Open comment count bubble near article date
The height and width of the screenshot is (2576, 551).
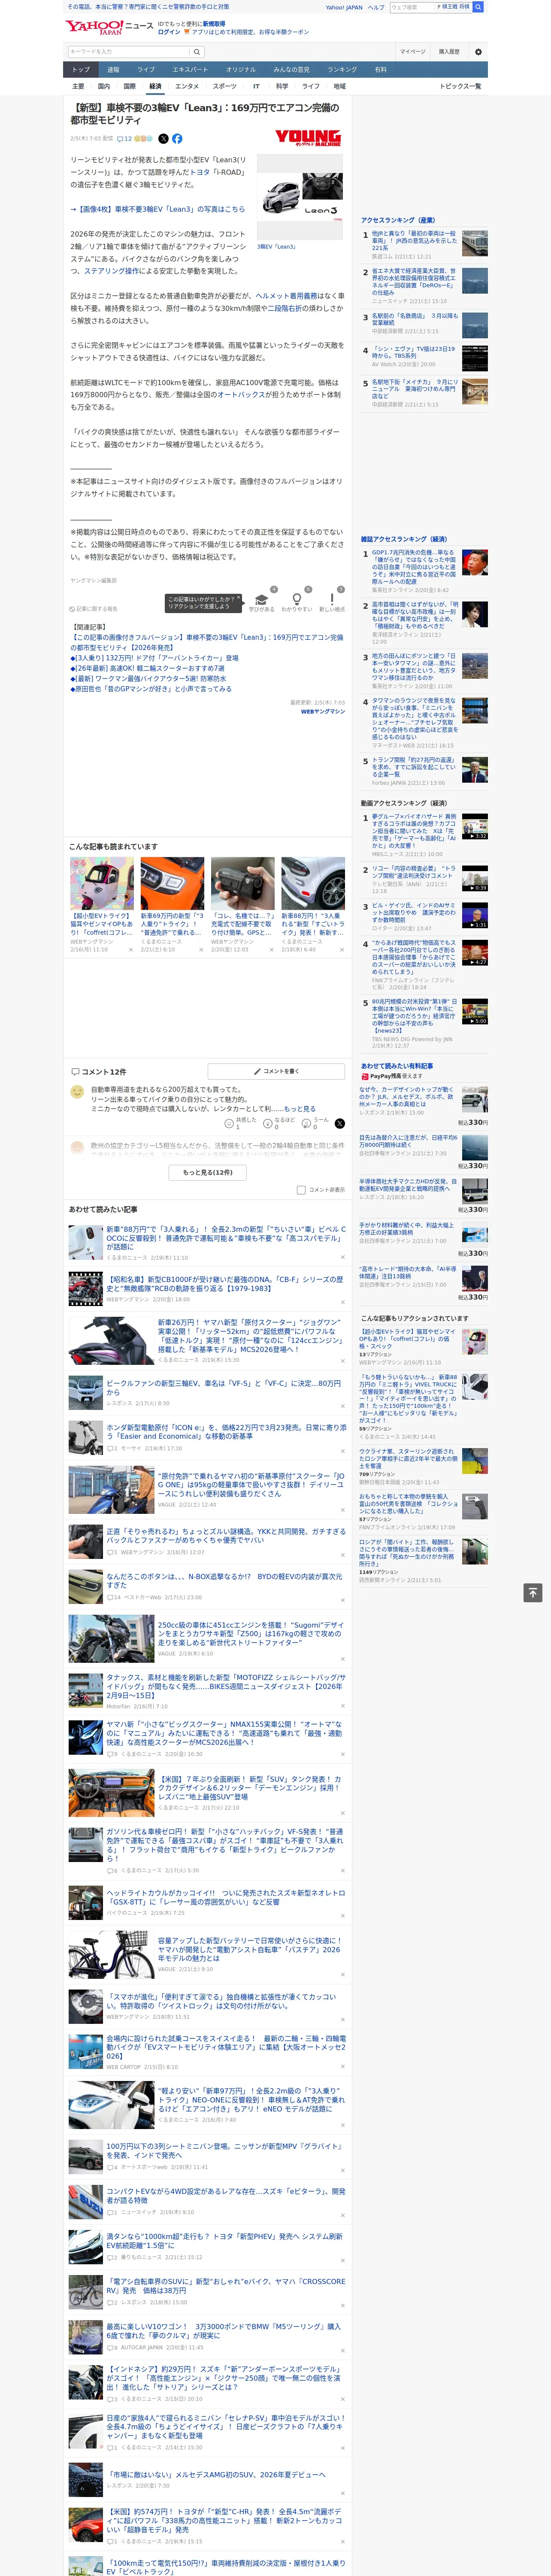[124, 139]
